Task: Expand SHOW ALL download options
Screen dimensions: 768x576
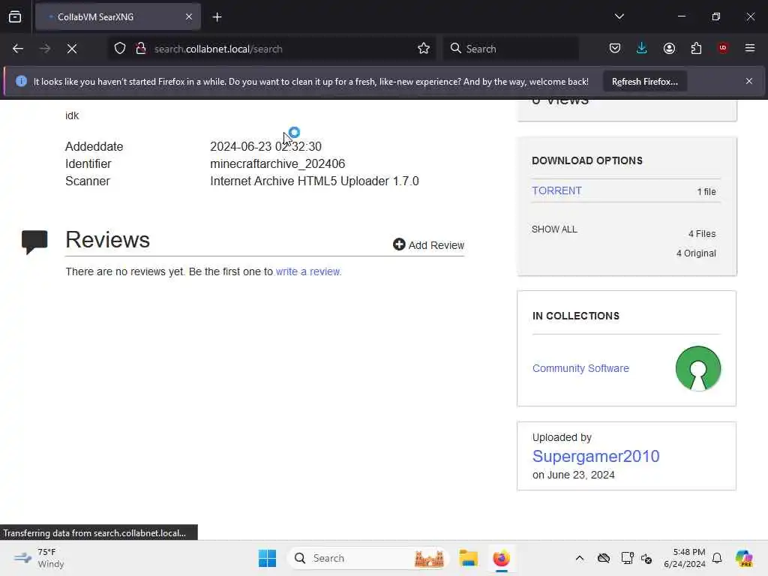Action: 554,229
